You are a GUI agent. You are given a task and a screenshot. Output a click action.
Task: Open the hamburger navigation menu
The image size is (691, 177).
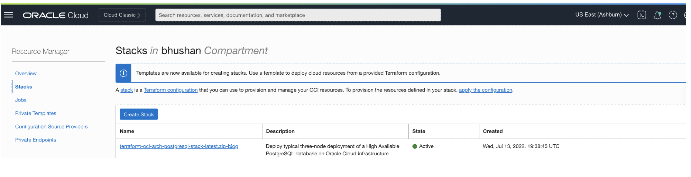coord(9,15)
